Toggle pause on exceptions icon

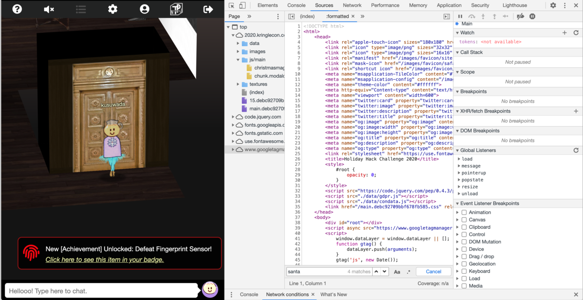532,17
